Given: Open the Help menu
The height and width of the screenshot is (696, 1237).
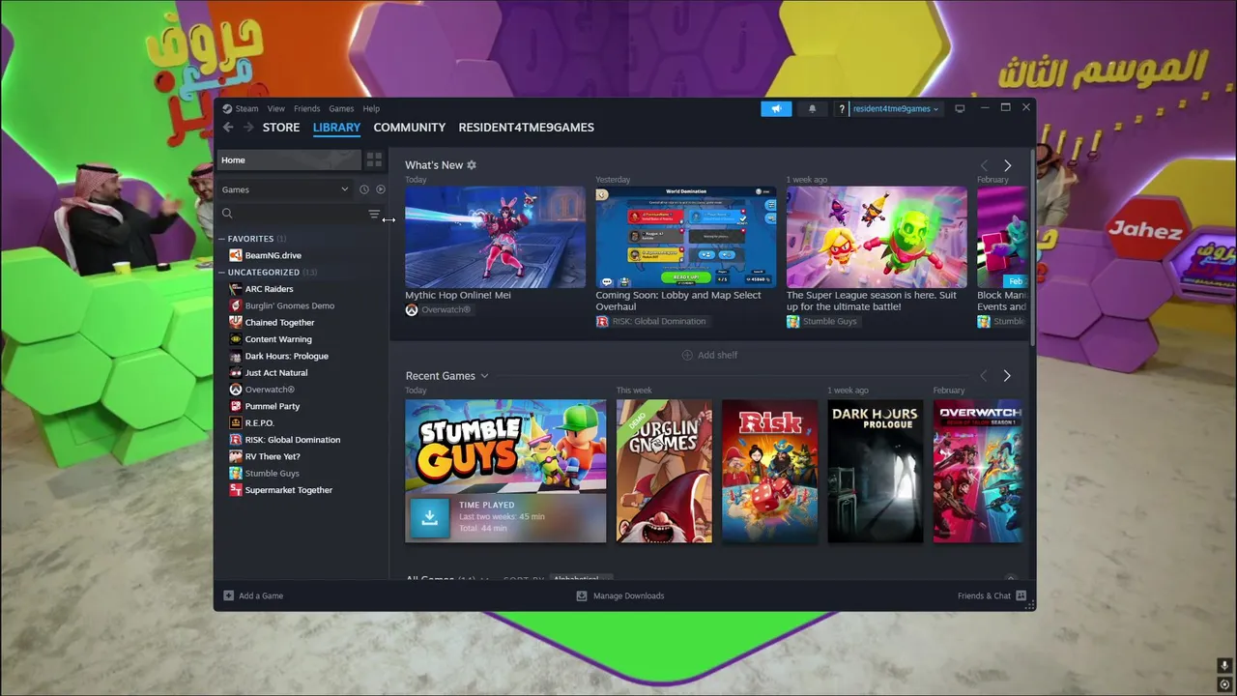Looking at the screenshot, I should [371, 108].
